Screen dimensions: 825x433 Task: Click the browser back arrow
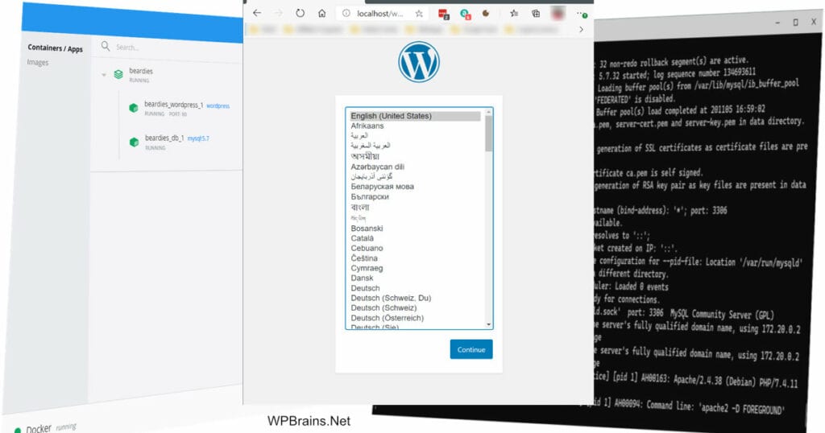[x=257, y=13]
